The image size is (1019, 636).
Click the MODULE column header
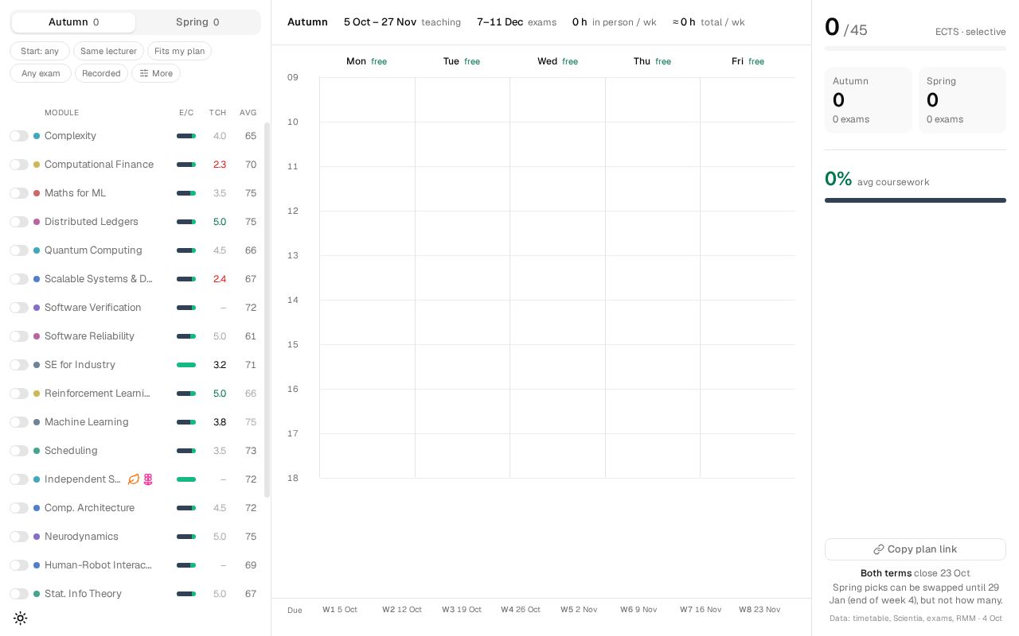(x=61, y=113)
